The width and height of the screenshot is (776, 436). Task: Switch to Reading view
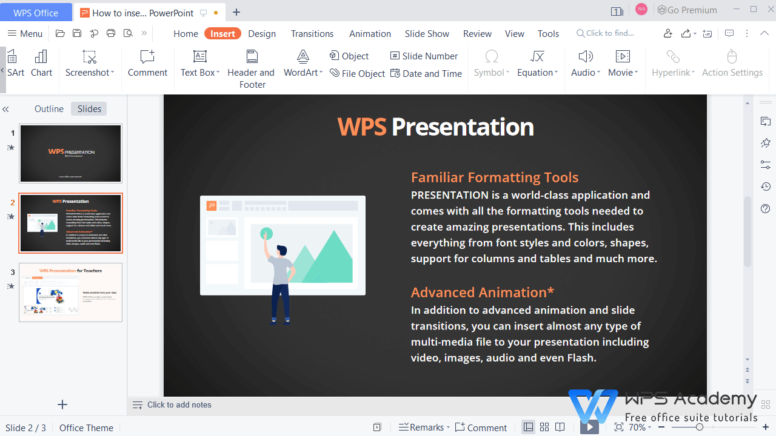pyautogui.click(x=560, y=427)
